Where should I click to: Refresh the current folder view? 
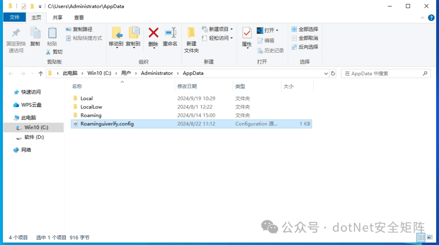click(x=333, y=73)
